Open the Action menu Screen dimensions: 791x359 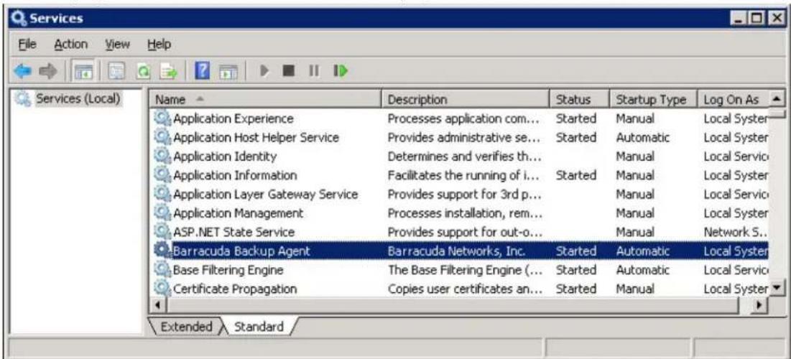point(70,45)
